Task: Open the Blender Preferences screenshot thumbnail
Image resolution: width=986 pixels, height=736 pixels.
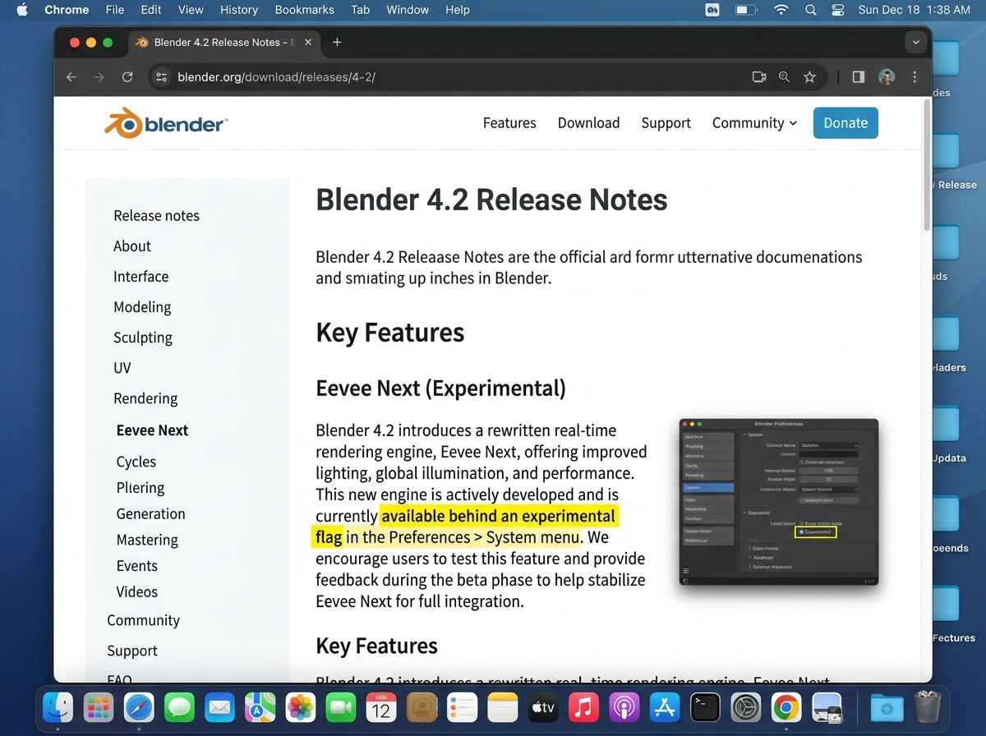Action: coord(779,502)
